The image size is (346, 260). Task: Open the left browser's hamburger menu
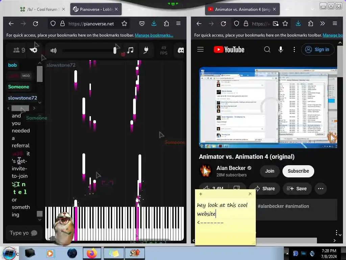[178, 23]
